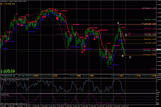Click the Average Daily Range value 1369

(36, 76)
